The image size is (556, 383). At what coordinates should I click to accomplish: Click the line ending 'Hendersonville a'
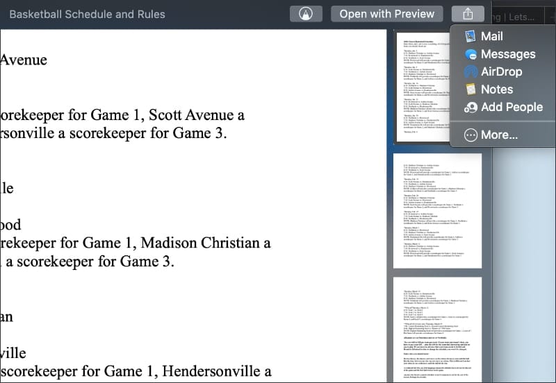pyautogui.click(x=136, y=371)
